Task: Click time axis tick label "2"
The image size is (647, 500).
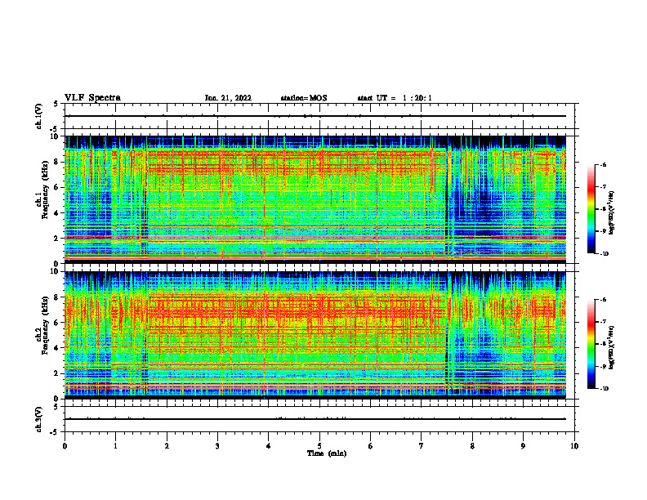Action: [x=167, y=446]
